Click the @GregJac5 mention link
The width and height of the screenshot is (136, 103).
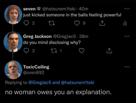(40, 82)
